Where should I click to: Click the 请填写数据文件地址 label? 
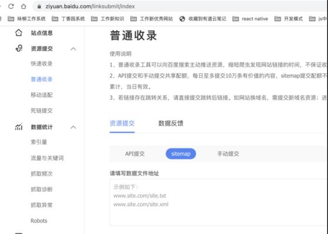click(134, 173)
